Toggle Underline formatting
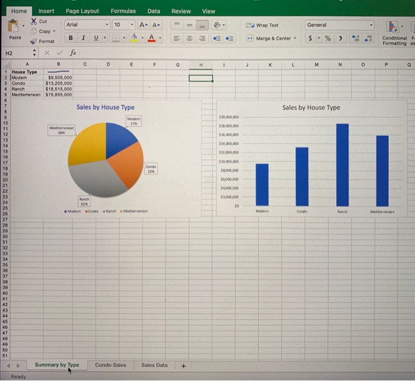Screen dimensions: 415x381 pyautogui.click(x=96, y=38)
